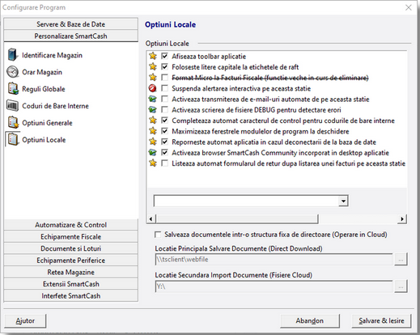Click green icon beside Activeaza transmiterea de e-mail-uri

(x=153, y=99)
